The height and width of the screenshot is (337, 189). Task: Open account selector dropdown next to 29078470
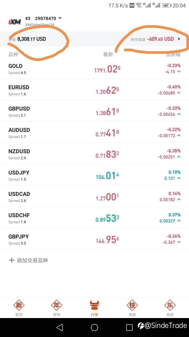pyautogui.click(x=60, y=18)
